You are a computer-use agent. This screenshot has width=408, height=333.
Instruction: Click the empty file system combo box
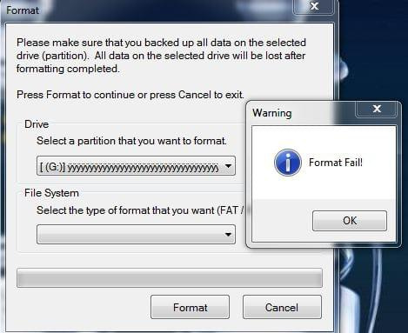pyautogui.click(x=136, y=234)
